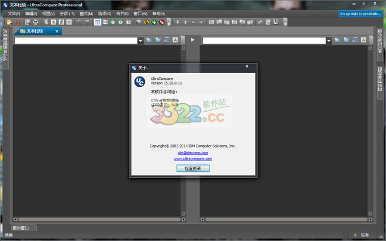Expand the lower right vertical side panel tab
Screen dimensions: 386x241
click(x=380, y=82)
